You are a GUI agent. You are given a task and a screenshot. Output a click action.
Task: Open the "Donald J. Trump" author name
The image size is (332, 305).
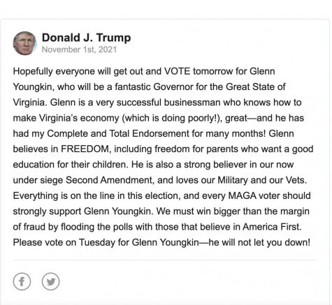coord(86,38)
